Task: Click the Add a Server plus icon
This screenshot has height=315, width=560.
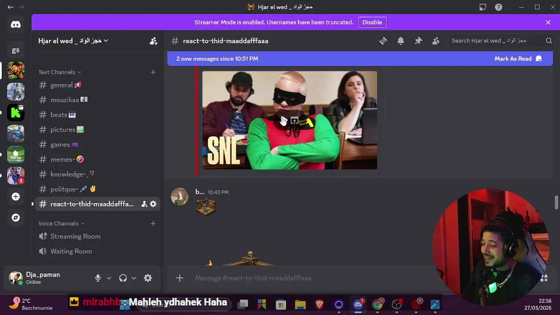Action: (16, 197)
